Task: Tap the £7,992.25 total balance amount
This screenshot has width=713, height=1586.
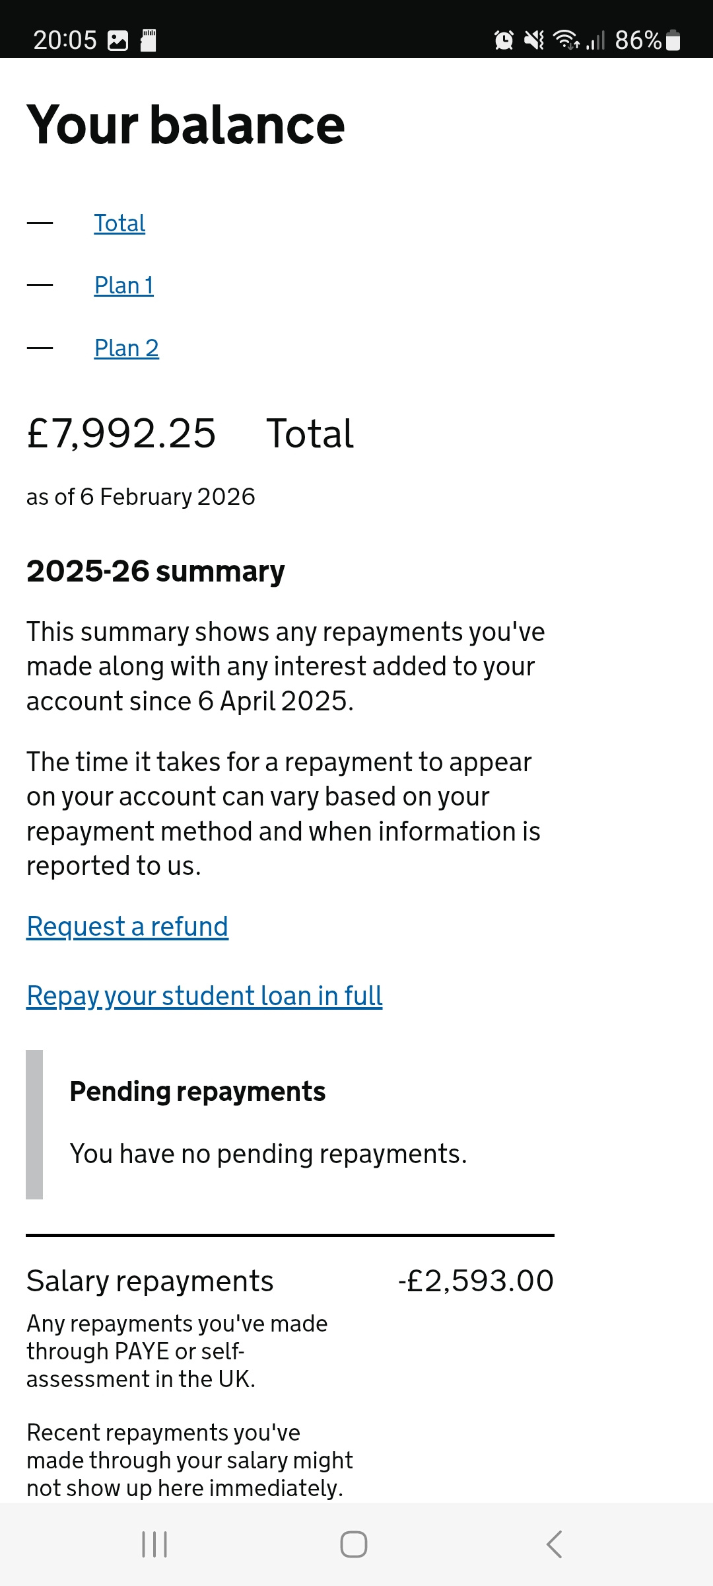Action: click(121, 434)
